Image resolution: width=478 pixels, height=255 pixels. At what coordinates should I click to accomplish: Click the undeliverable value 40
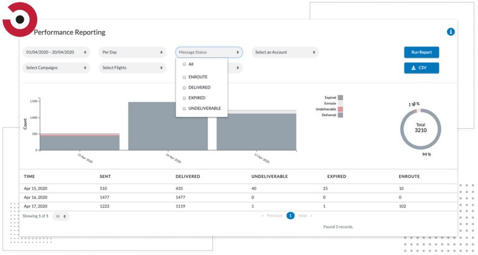click(254, 188)
